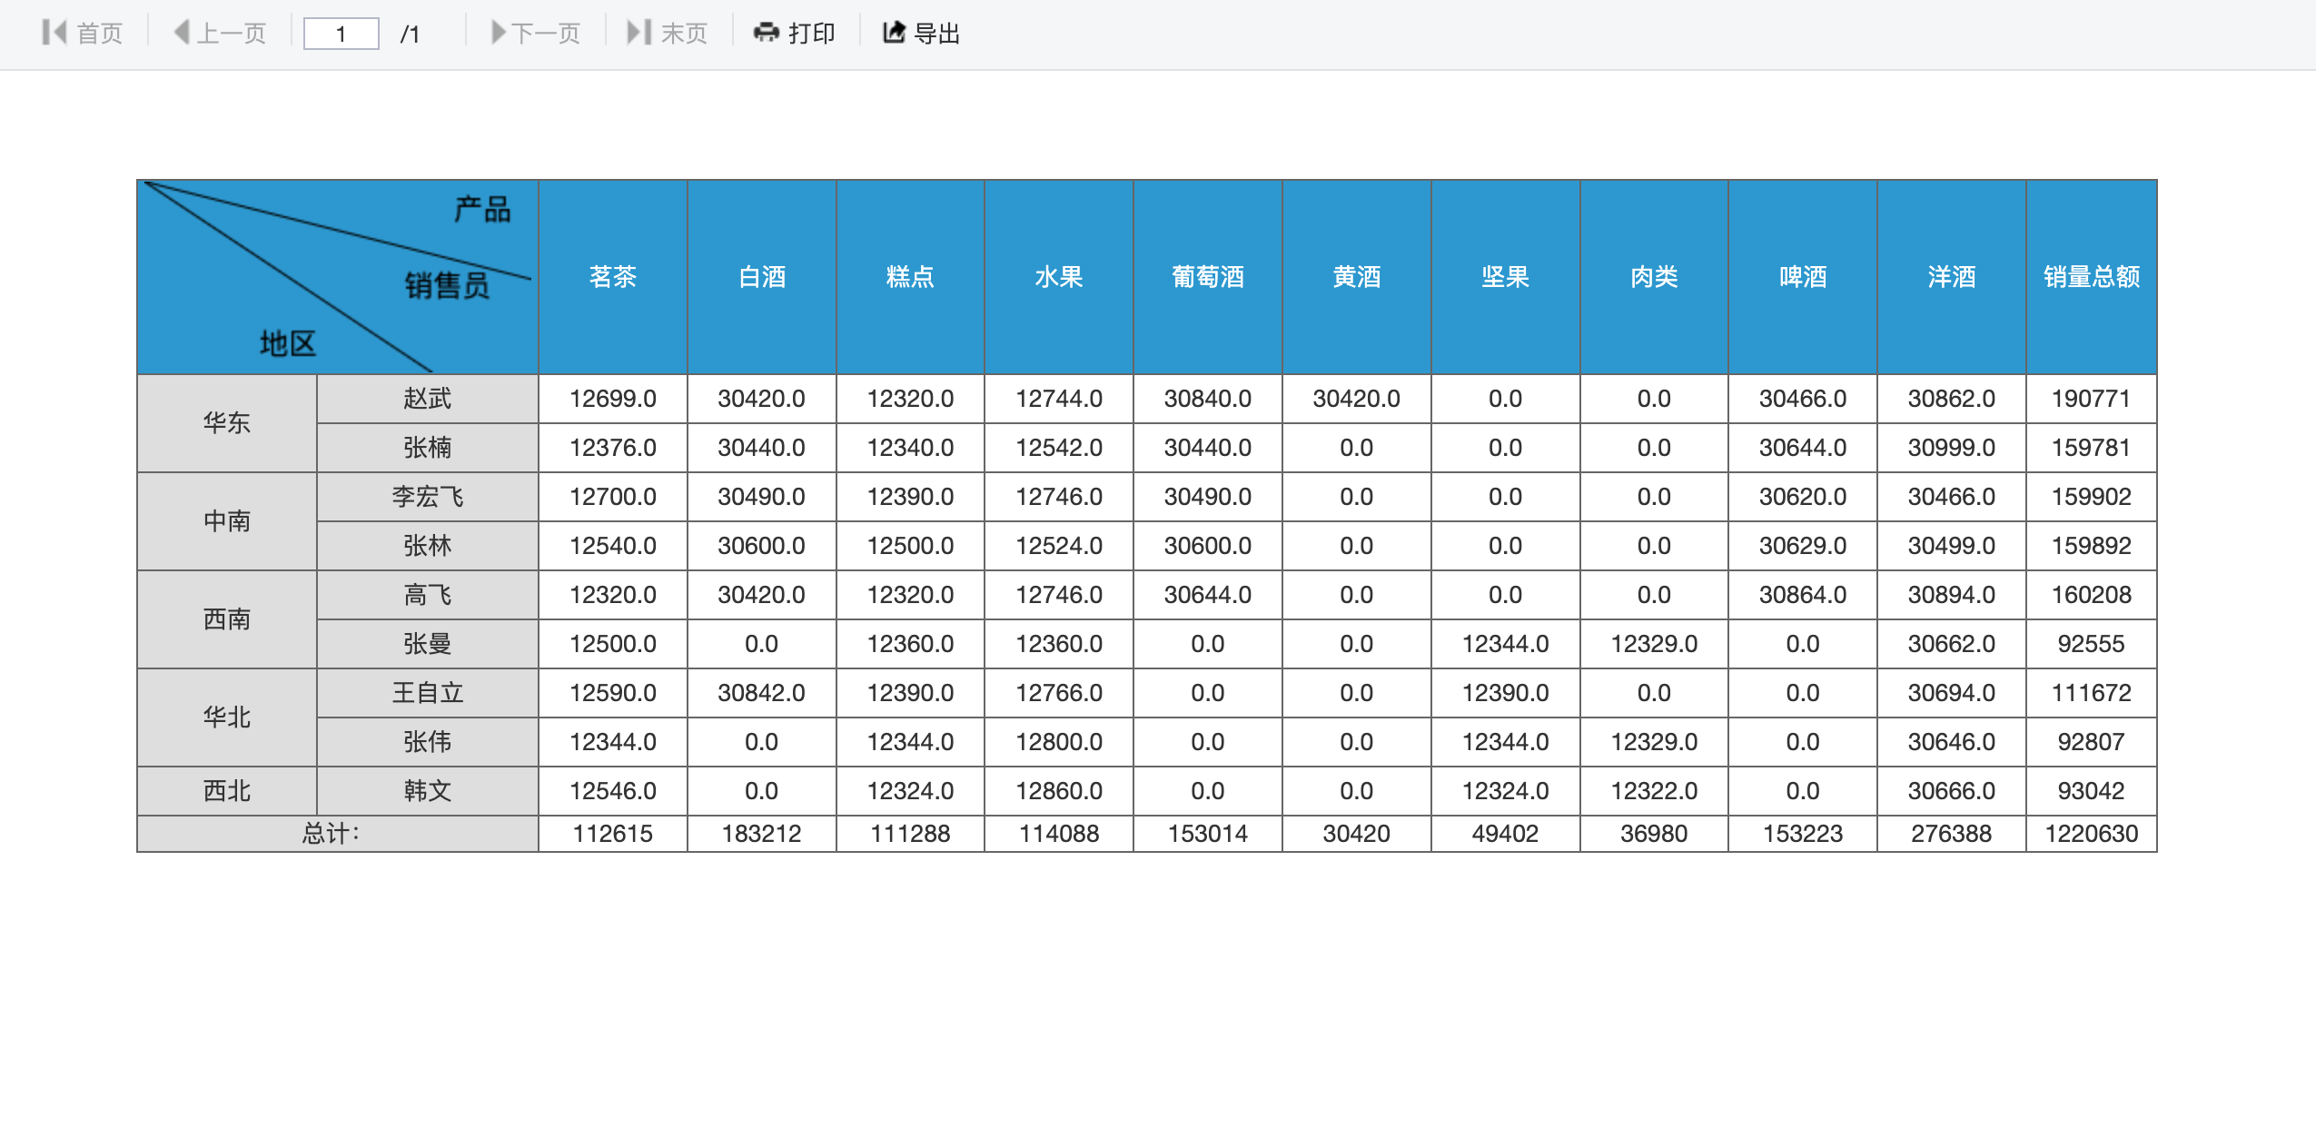Screen dimensions: 2316x1148
Task: Click the value 30840.0 under 葡萄酒
Action: [x=1208, y=399]
